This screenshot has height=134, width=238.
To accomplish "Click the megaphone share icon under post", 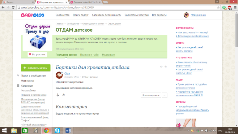I will (x=63, y=95).
